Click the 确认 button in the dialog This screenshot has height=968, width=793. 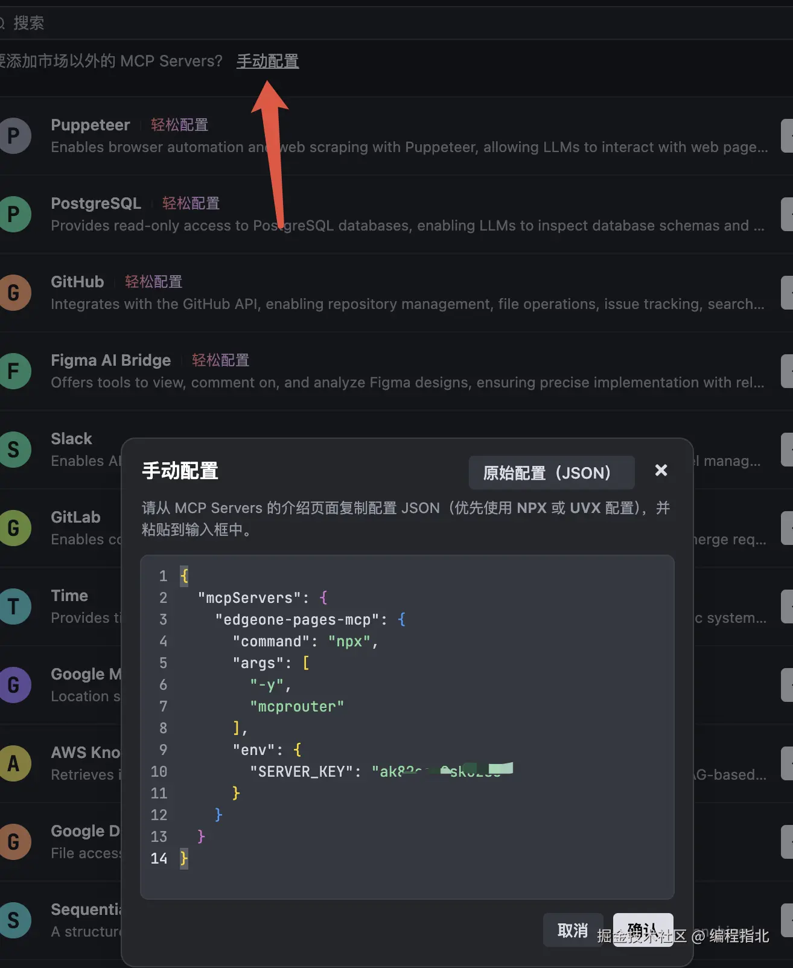(643, 930)
